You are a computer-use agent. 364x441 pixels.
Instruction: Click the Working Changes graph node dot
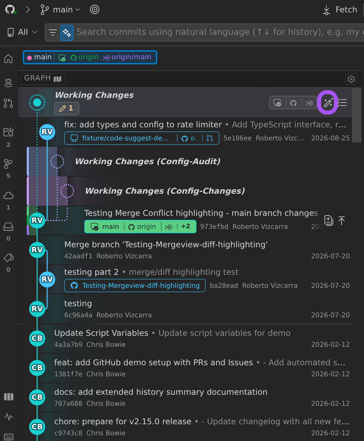[37, 103]
